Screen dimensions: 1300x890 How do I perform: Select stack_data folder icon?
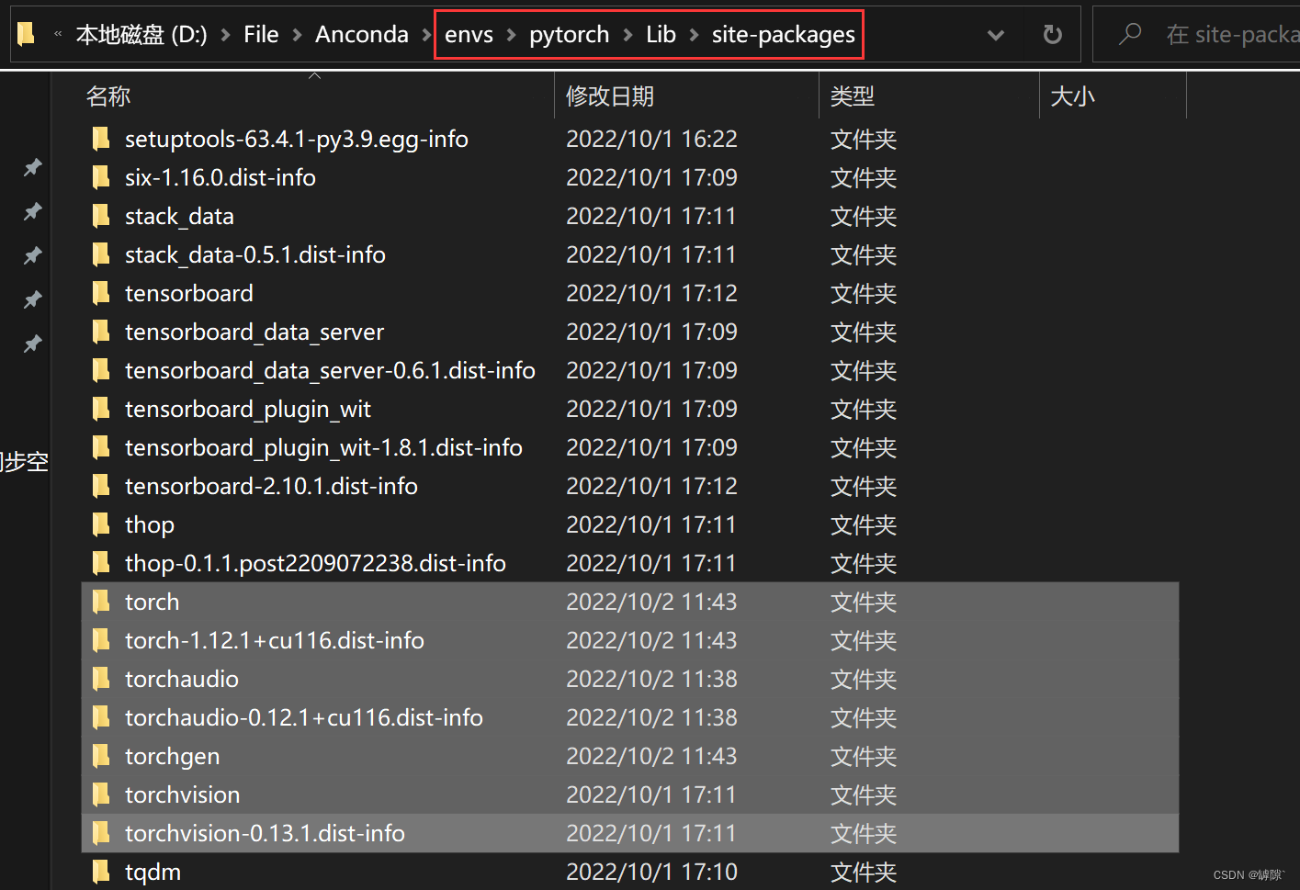pyautogui.click(x=101, y=216)
